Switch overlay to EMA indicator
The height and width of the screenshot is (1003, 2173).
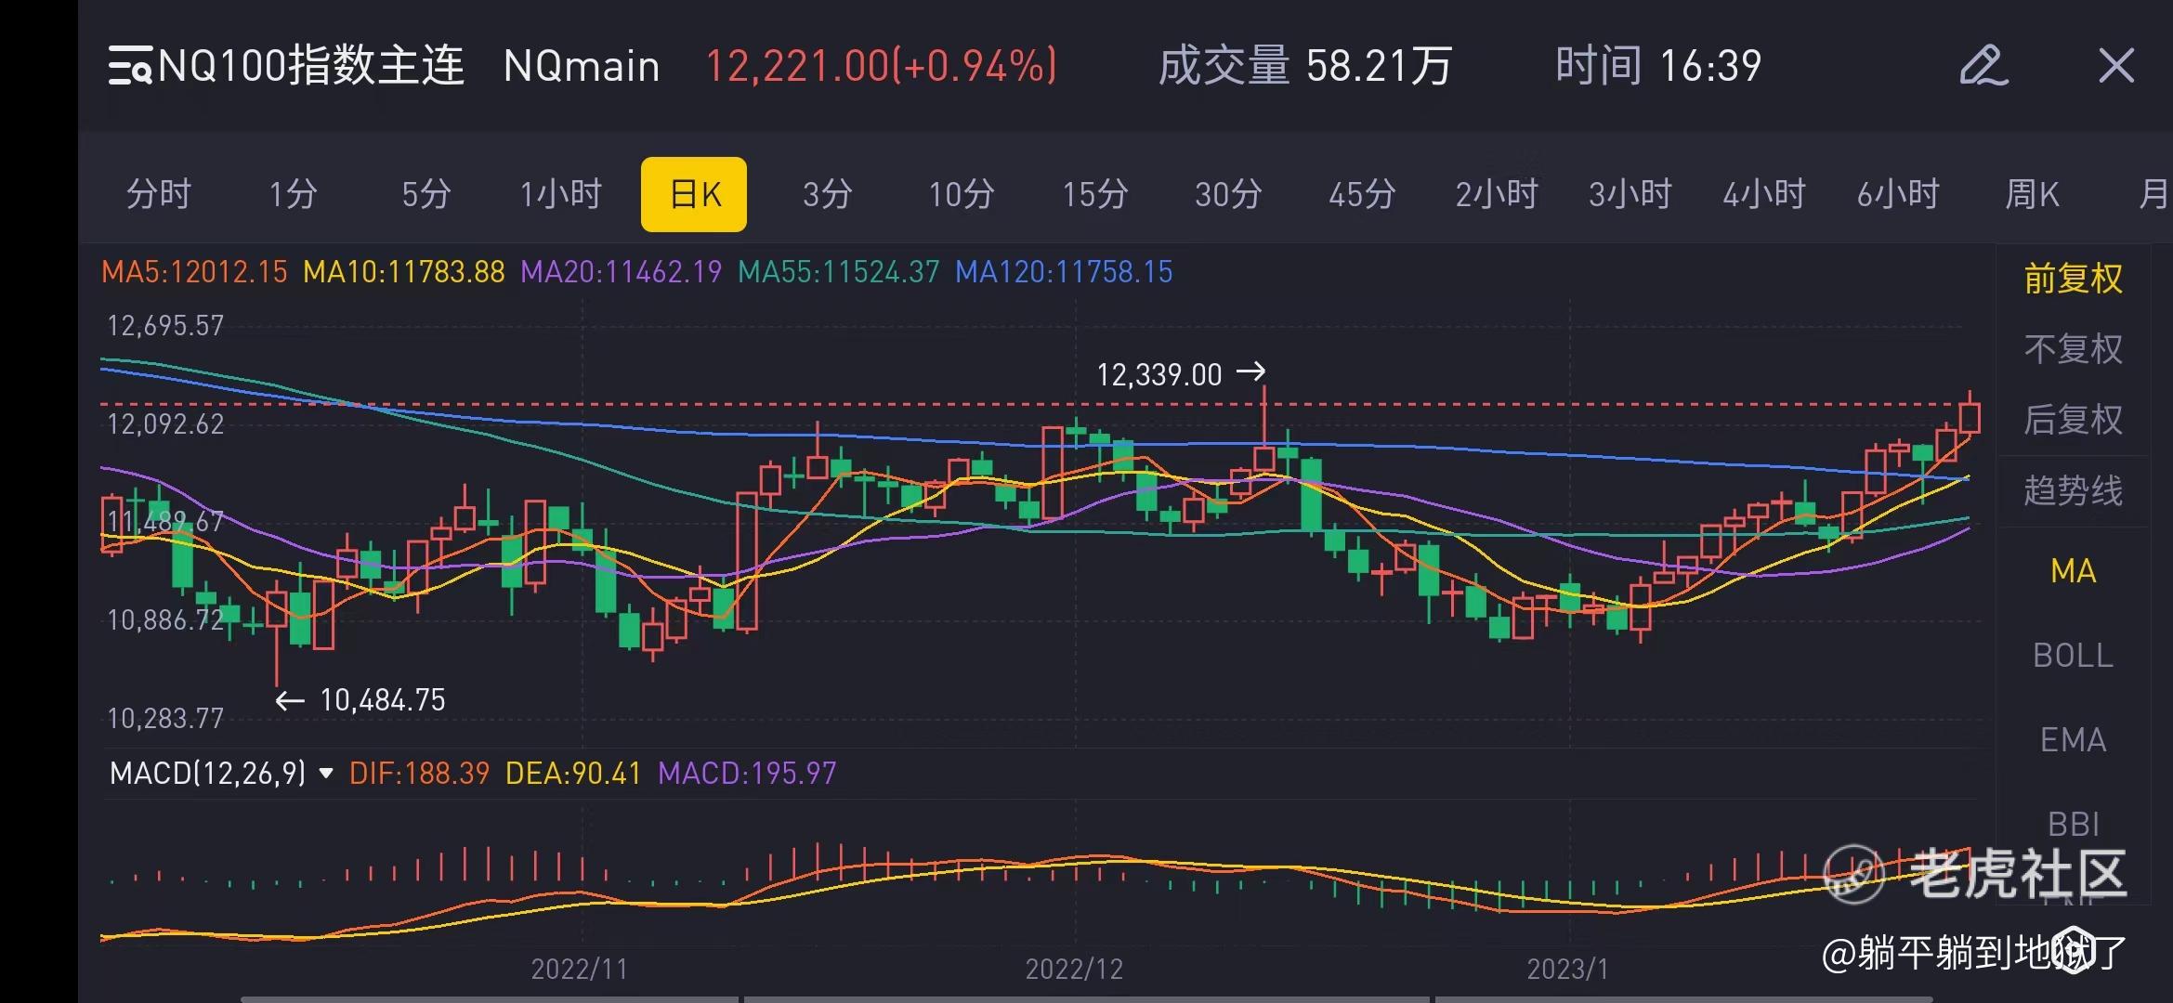pyautogui.click(x=2073, y=740)
